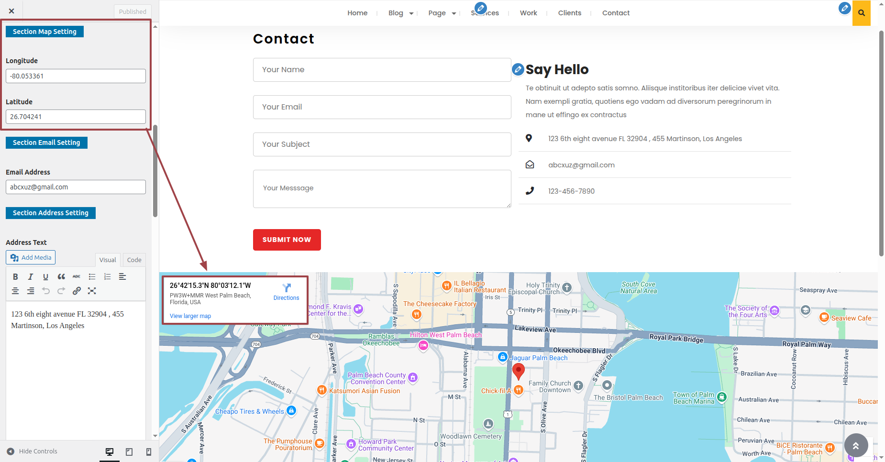This screenshot has width=885, height=462.
Task: Click the Longitude input field
Action: click(76, 76)
